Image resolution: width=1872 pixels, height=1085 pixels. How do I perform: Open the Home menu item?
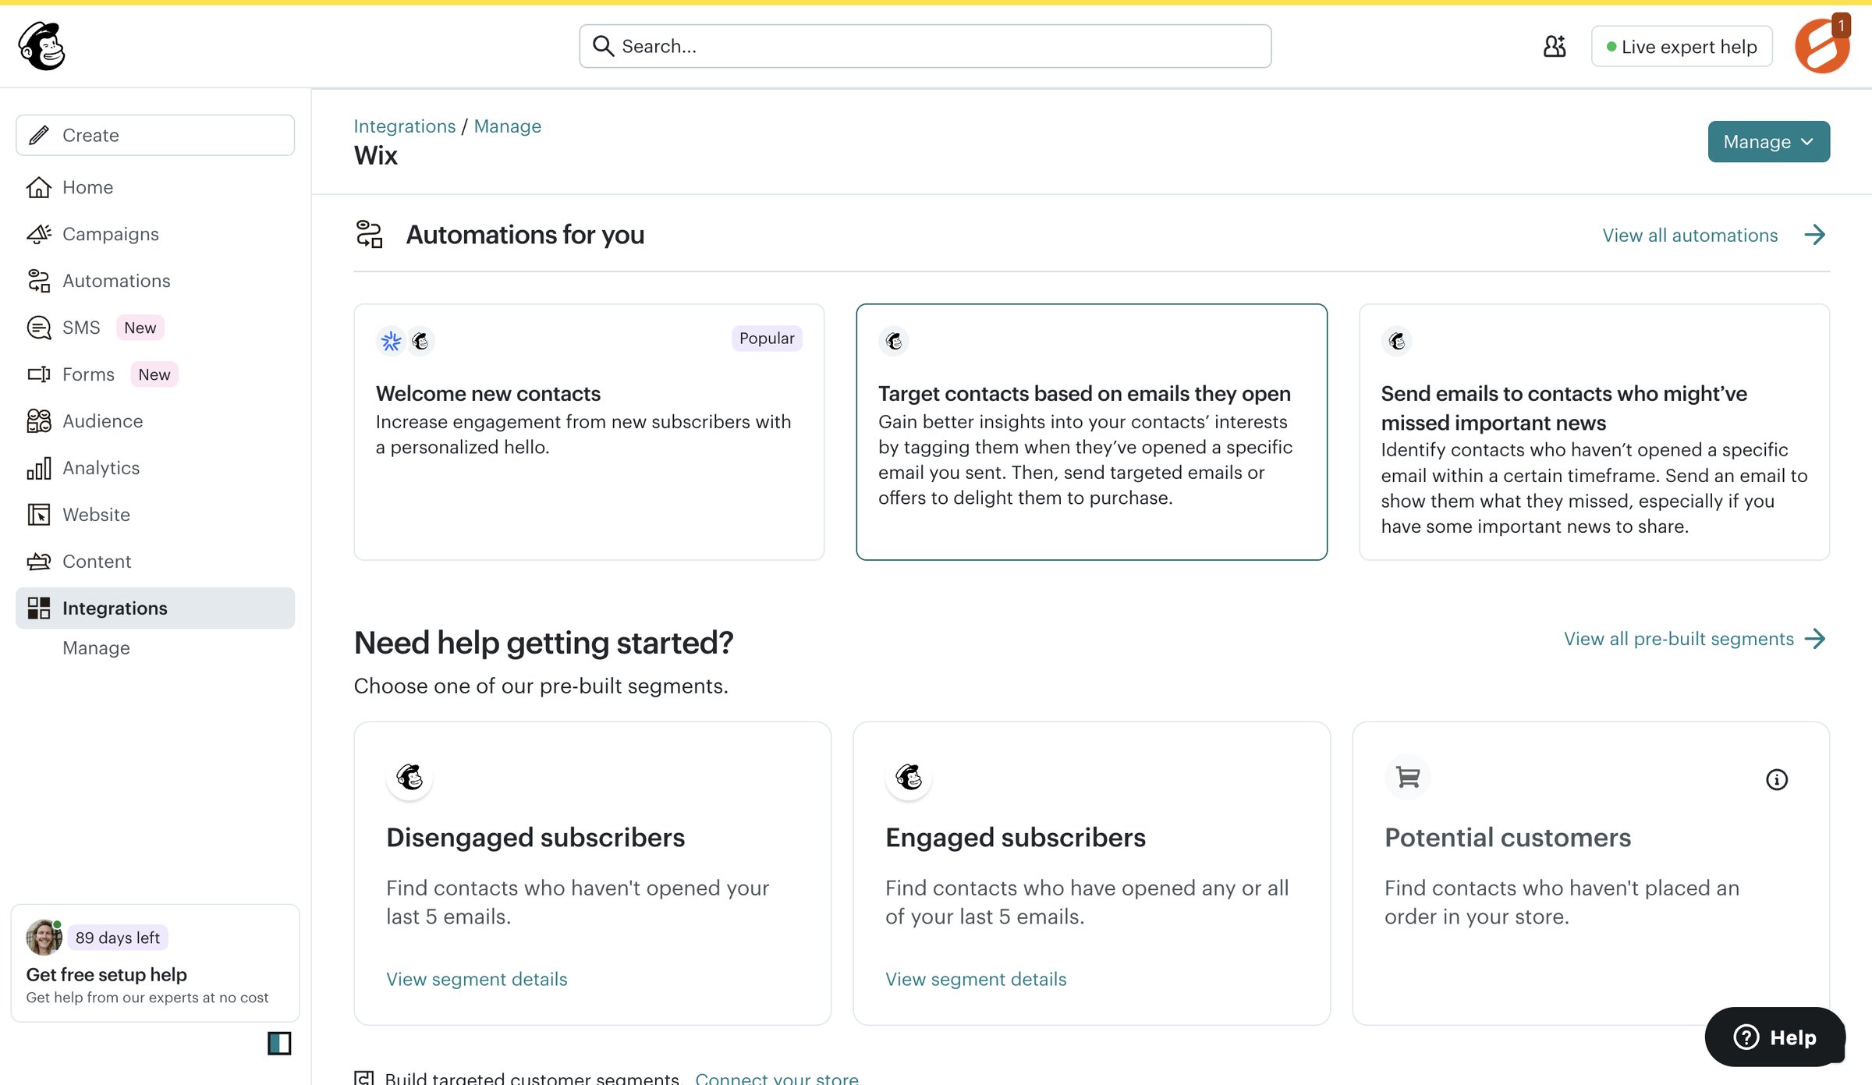point(155,187)
